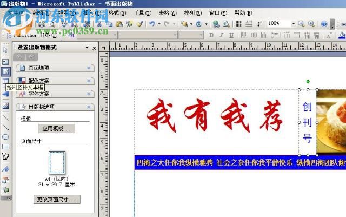This screenshot has height=217, width=346.
Task: Toggle Underline formatting
Action: [231, 35]
